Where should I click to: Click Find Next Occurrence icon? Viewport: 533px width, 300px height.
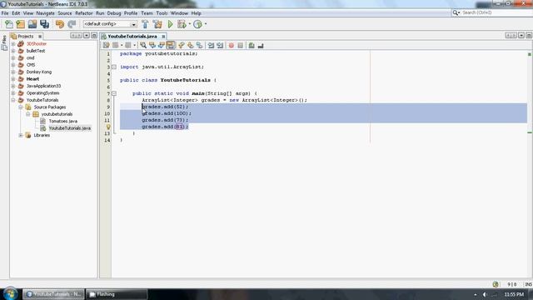tap(161, 45)
